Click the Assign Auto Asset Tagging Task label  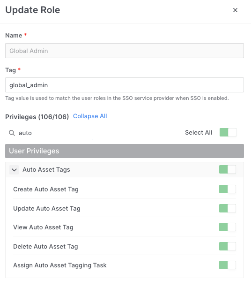tap(60, 265)
